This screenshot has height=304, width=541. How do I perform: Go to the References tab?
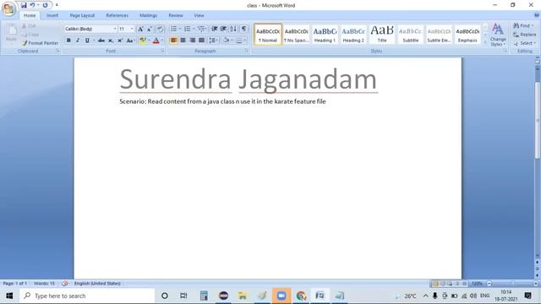(x=117, y=15)
